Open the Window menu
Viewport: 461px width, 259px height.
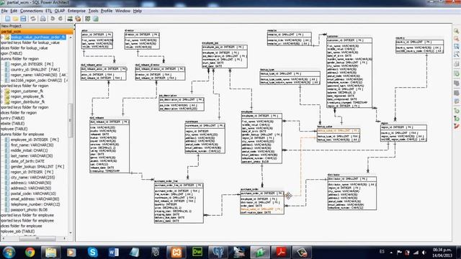[122, 11]
